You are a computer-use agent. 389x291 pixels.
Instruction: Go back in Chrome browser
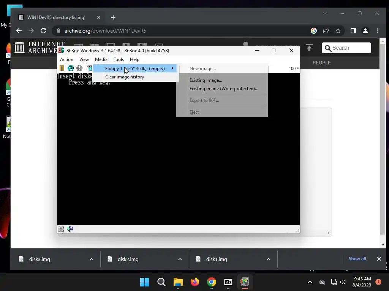(x=19, y=31)
